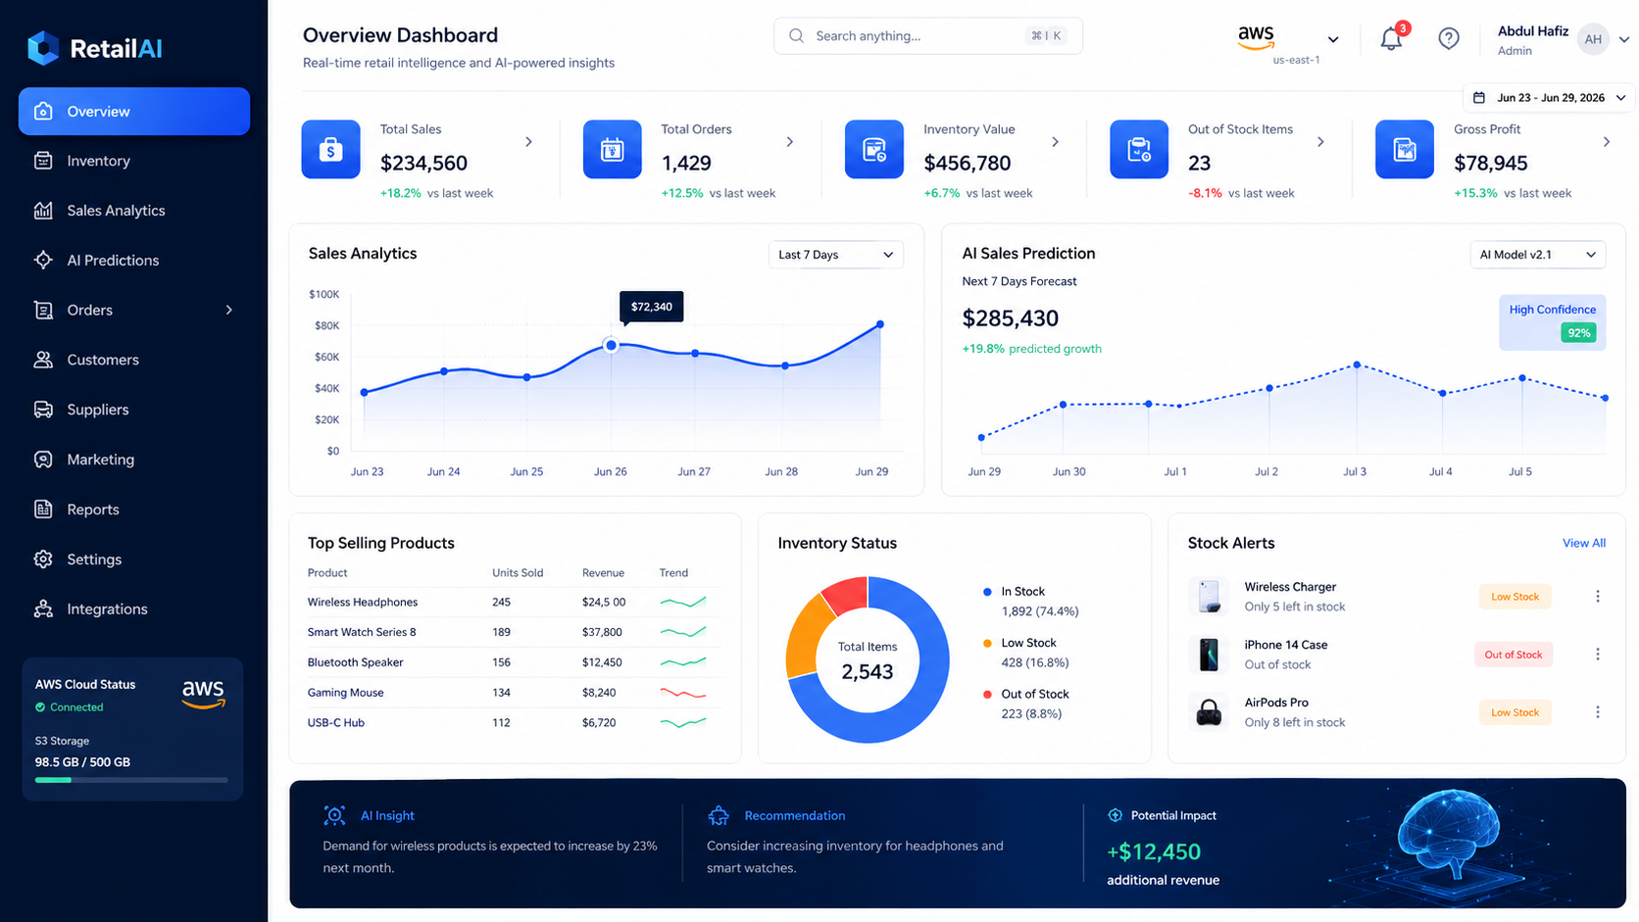Image resolution: width=1639 pixels, height=922 pixels.
Task: Open the notifications bell icon
Action: pos(1391,39)
